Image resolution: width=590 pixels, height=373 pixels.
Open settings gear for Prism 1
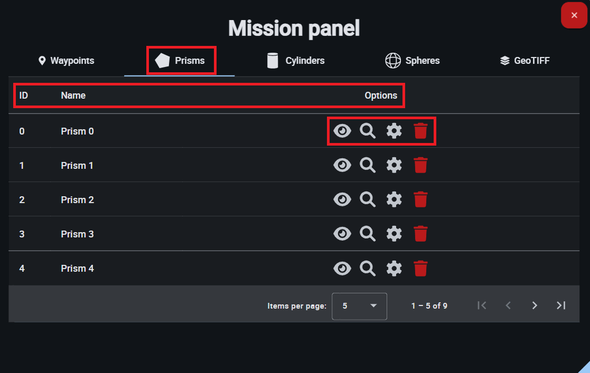click(394, 165)
